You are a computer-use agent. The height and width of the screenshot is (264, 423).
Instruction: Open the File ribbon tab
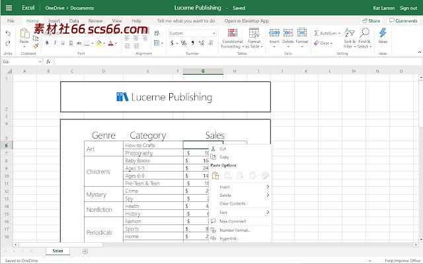11,20
